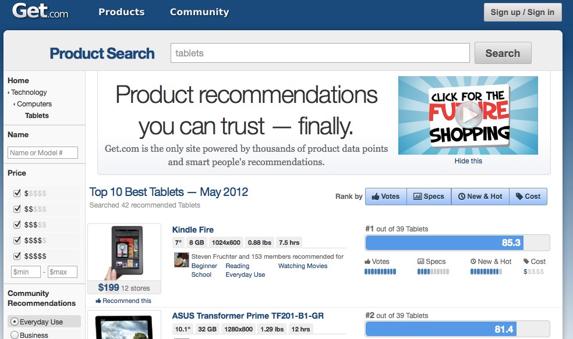Disable the $$$$$ price filter checkbox

tap(16, 255)
